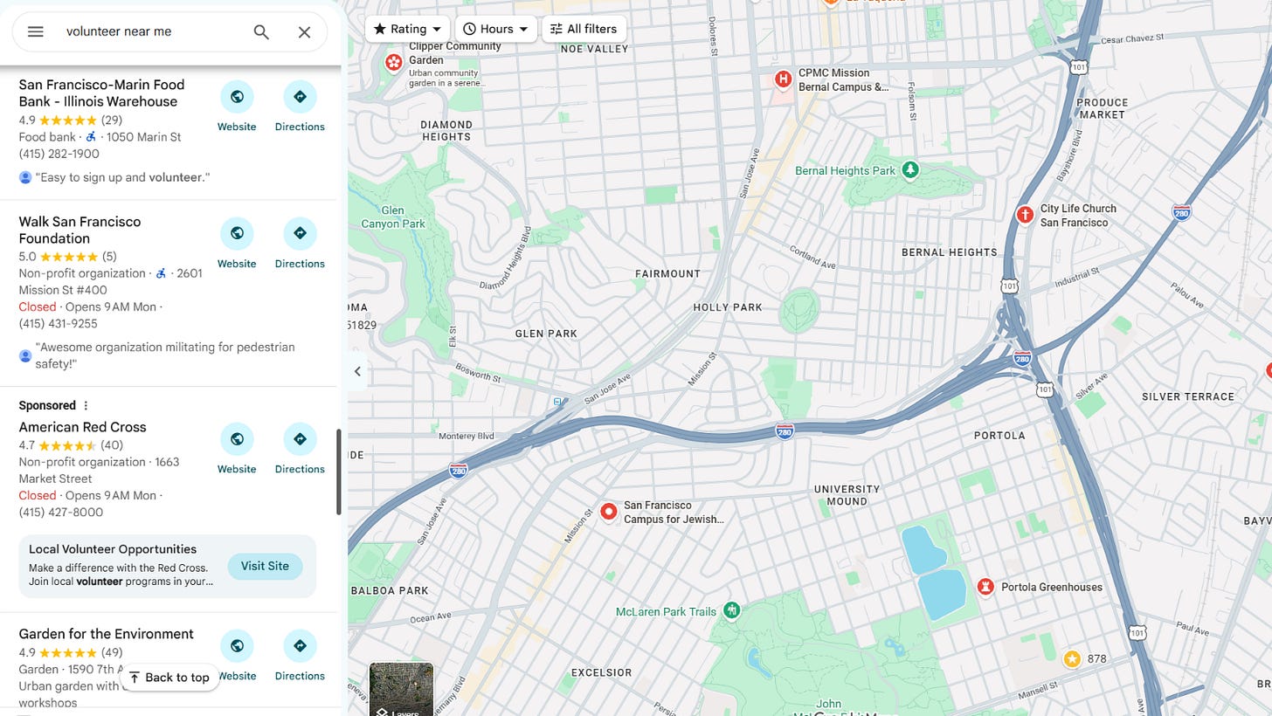The width and height of the screenshot is (1272, 716).
Task: Click the results list scrollbar
Action: tap(338, 472)
